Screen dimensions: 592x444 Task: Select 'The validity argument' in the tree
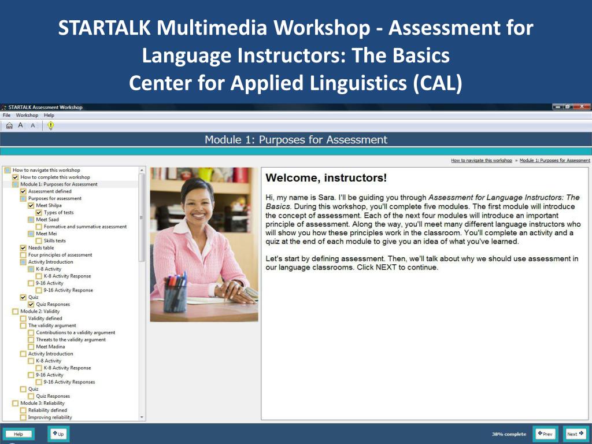click(x=52, y=325)
